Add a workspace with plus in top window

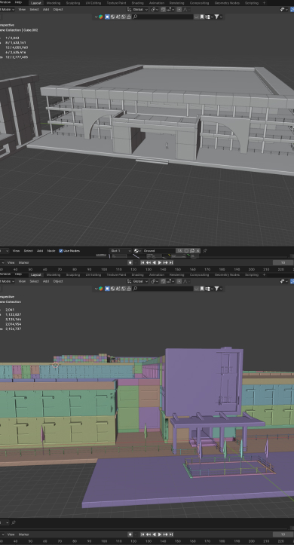pyautogui.click(x=264, y=3)
